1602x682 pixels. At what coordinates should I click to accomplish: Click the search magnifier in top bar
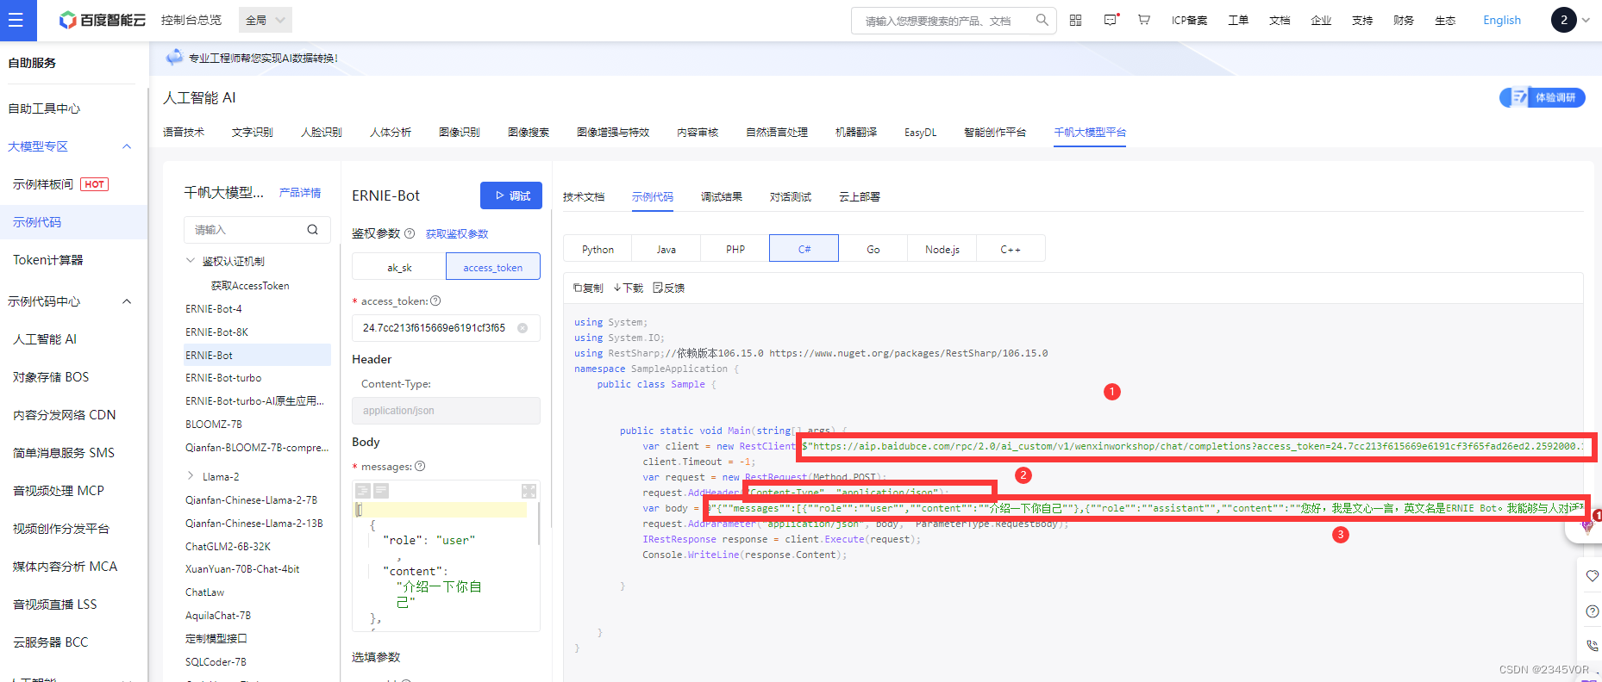coord(1042,20)
